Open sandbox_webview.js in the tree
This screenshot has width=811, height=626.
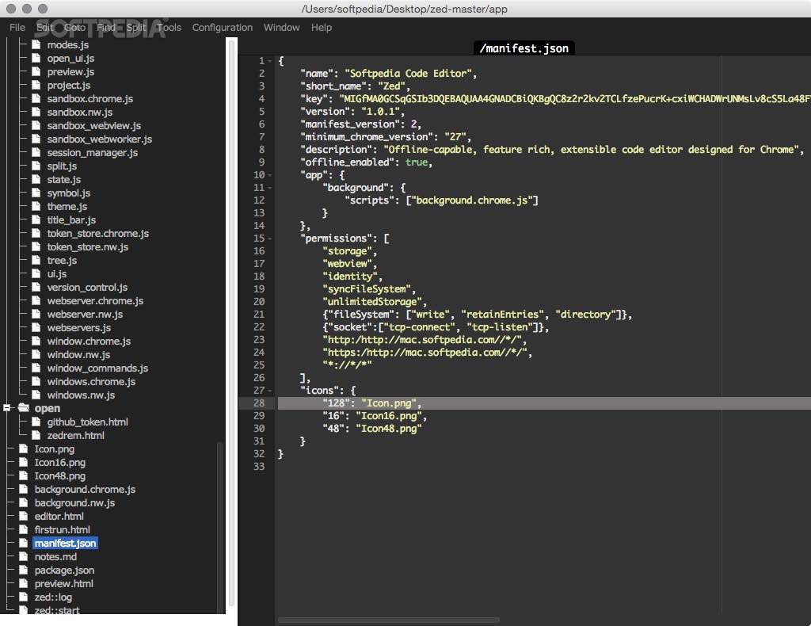tap(94, 126)
